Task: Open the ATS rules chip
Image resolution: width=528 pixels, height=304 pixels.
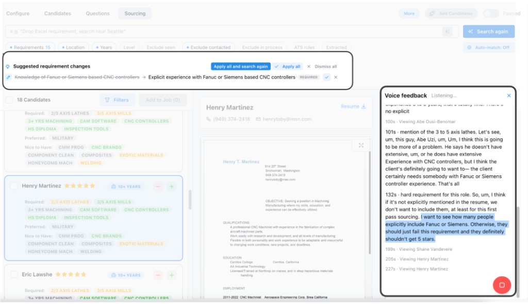Action: (304, 47)
